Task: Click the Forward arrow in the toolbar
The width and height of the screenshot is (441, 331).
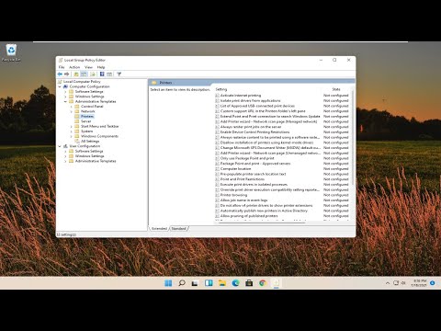Action: click(66, 74)
